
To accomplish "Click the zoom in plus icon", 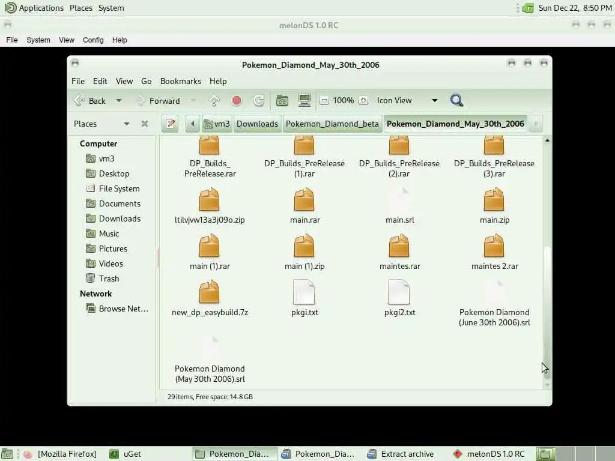I will click(363, 101).
